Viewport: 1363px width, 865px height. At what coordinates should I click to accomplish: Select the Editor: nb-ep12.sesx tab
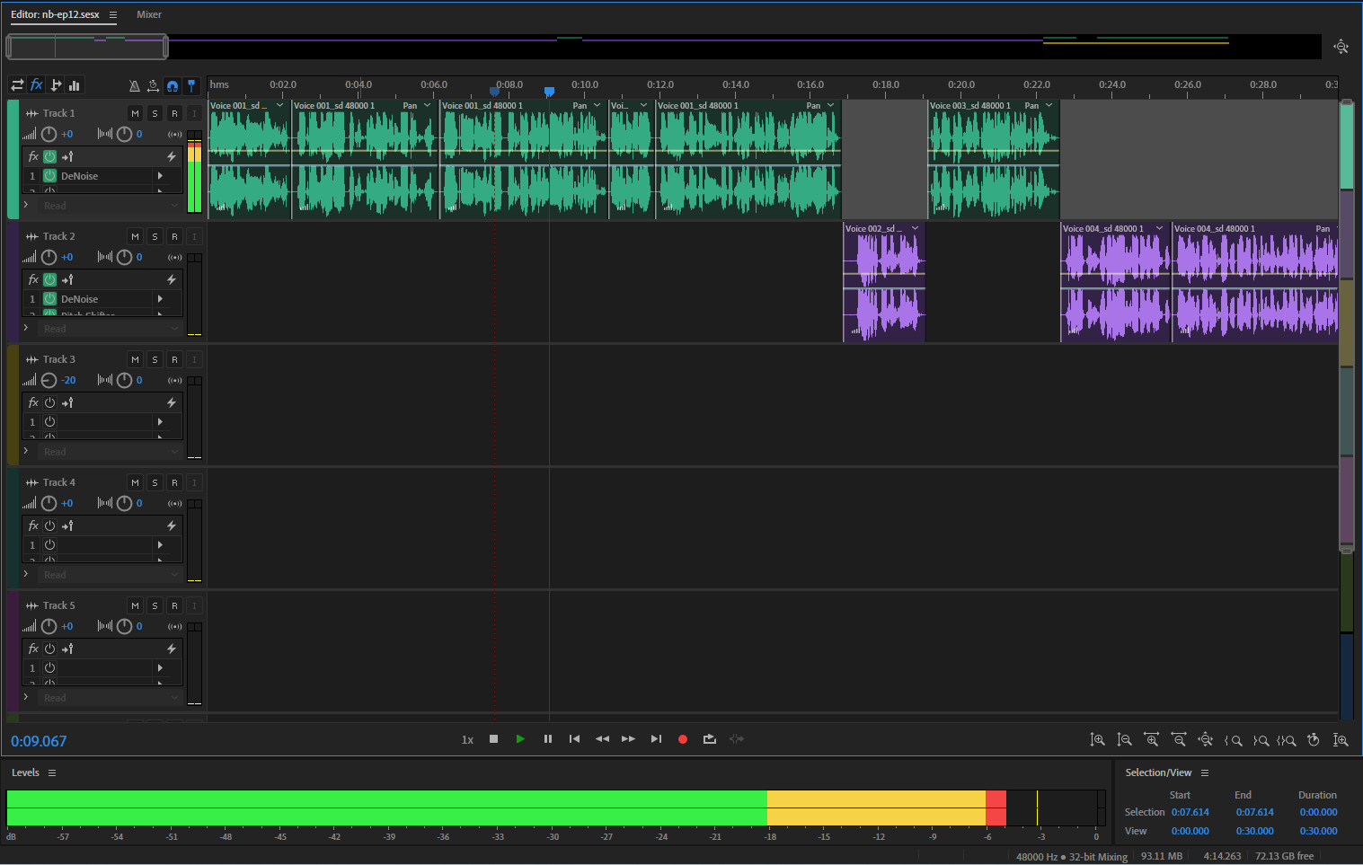point(55,14)
